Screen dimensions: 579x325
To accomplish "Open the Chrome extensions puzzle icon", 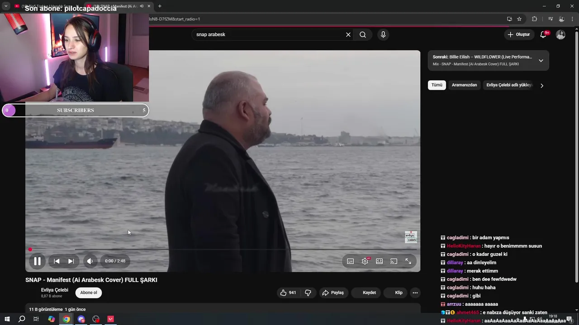I will click(x=534, y=19).
